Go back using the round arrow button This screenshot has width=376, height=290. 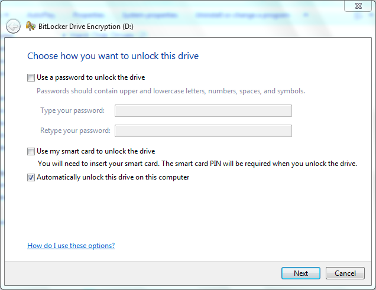(13, 26)
